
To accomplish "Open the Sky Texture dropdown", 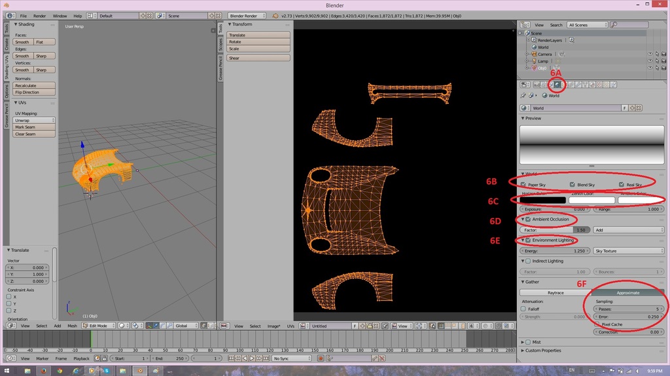I will click(629, 251).
